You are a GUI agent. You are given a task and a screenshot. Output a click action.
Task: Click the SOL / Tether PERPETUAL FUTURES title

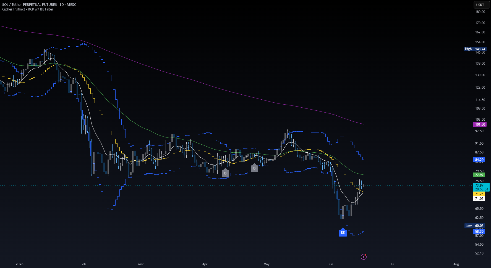pos(39,4)
